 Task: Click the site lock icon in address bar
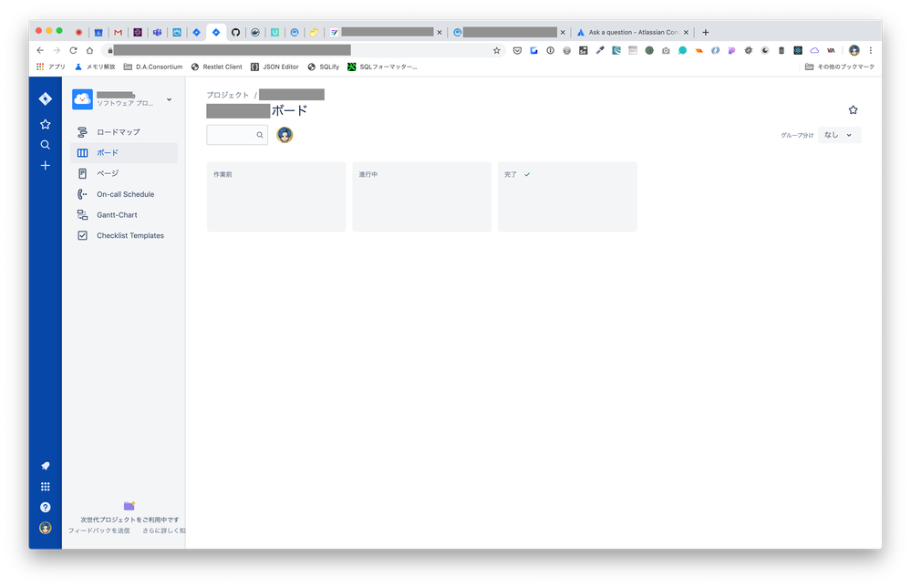coord(109,50)
